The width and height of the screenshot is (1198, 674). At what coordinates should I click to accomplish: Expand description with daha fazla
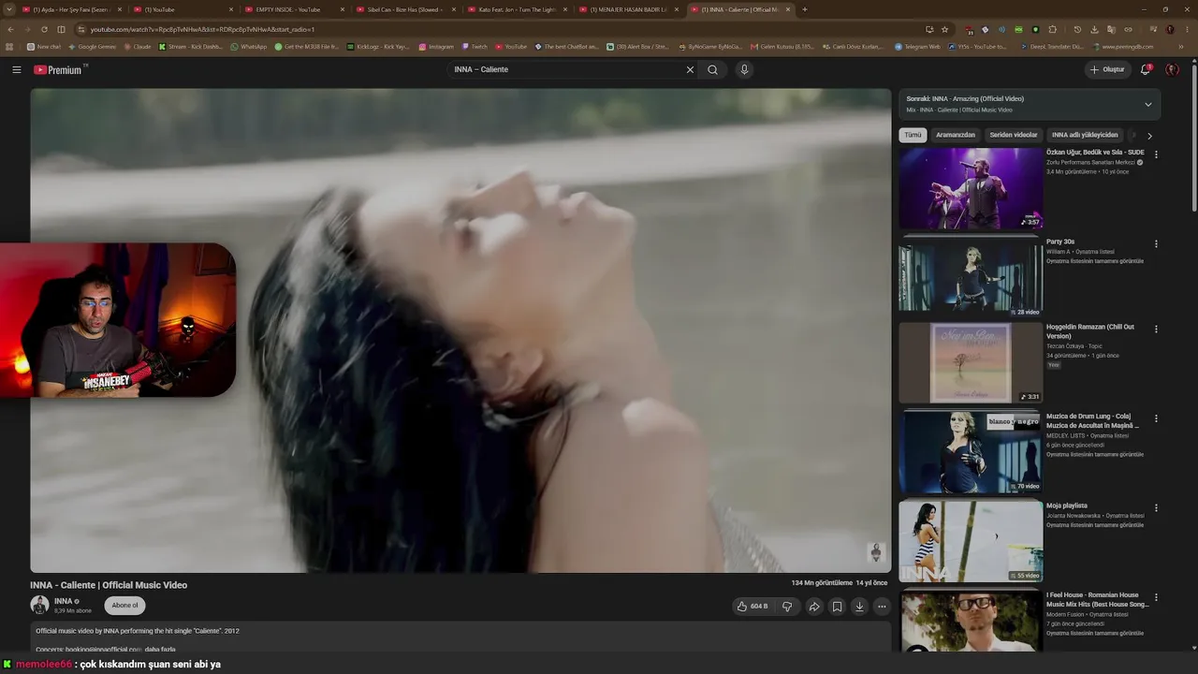(160, 649)
